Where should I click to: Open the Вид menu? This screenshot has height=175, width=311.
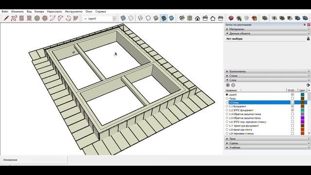(29, 12)
